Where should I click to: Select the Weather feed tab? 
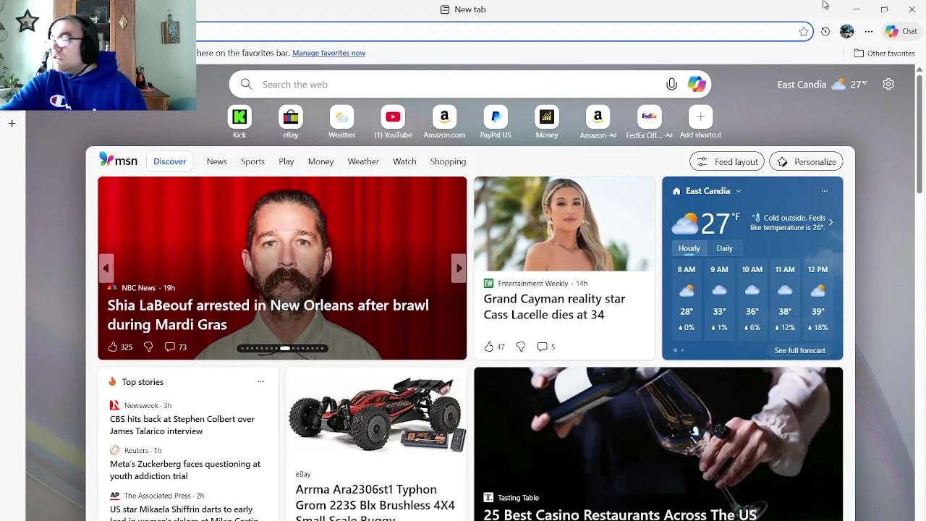(x=363, y=161)
